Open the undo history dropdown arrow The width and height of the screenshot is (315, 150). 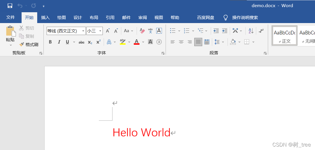click(26, 6)
